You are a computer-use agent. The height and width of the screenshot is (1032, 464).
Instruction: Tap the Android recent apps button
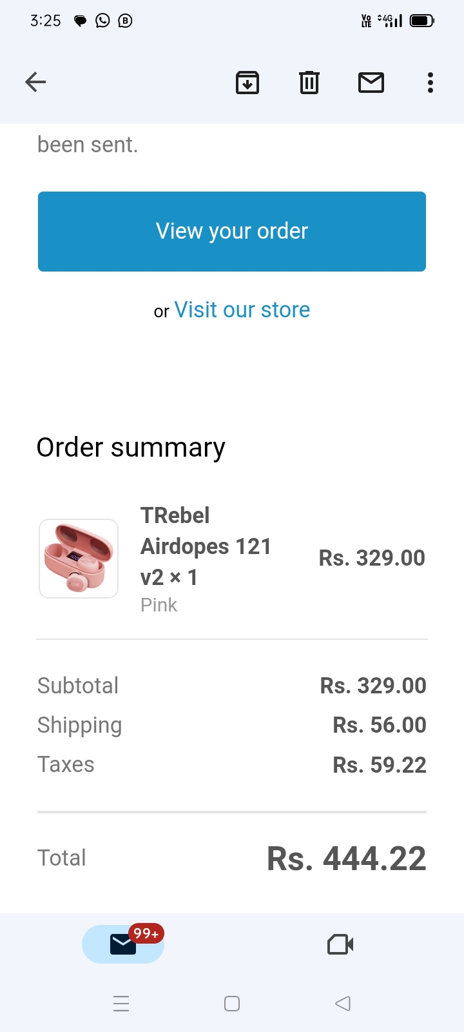tap(121, 1004)
